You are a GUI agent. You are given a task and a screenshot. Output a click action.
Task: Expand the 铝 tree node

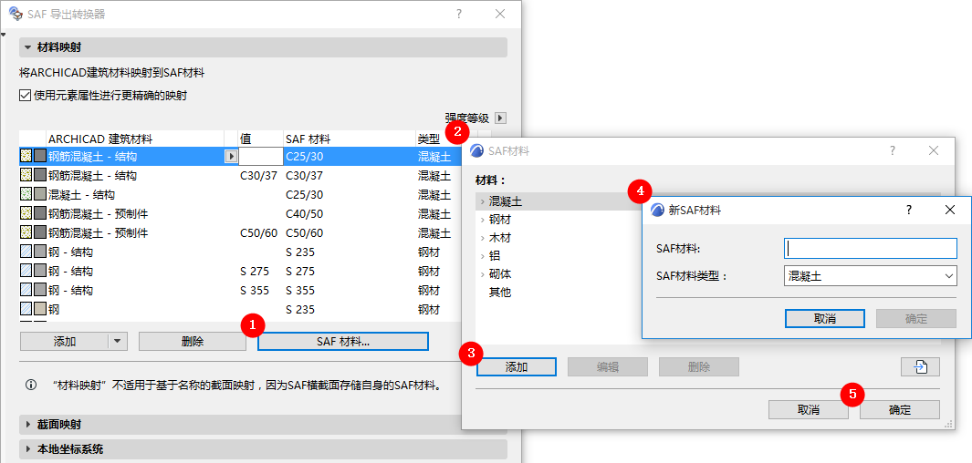coord(482,255)
